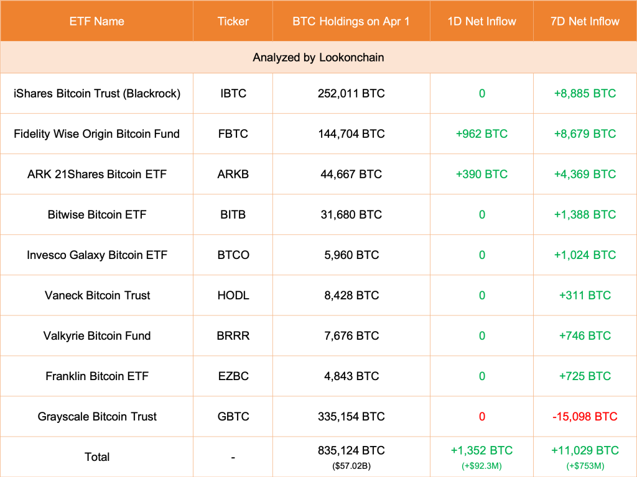
Task: Select the +1,352 BTC total inflow
Action: (481, 450)
